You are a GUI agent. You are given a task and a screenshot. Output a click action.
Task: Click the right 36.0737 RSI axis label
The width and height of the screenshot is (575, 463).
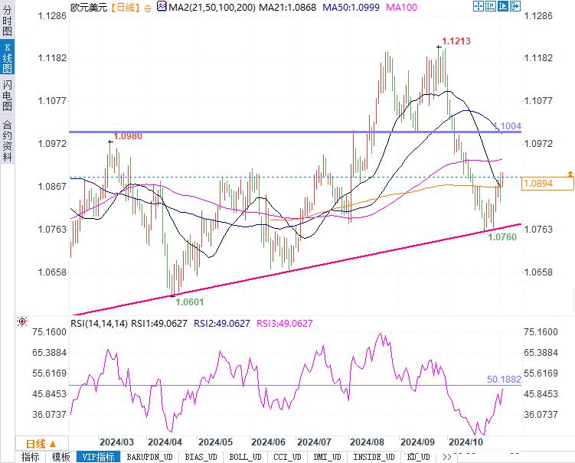tap(541, 415)
